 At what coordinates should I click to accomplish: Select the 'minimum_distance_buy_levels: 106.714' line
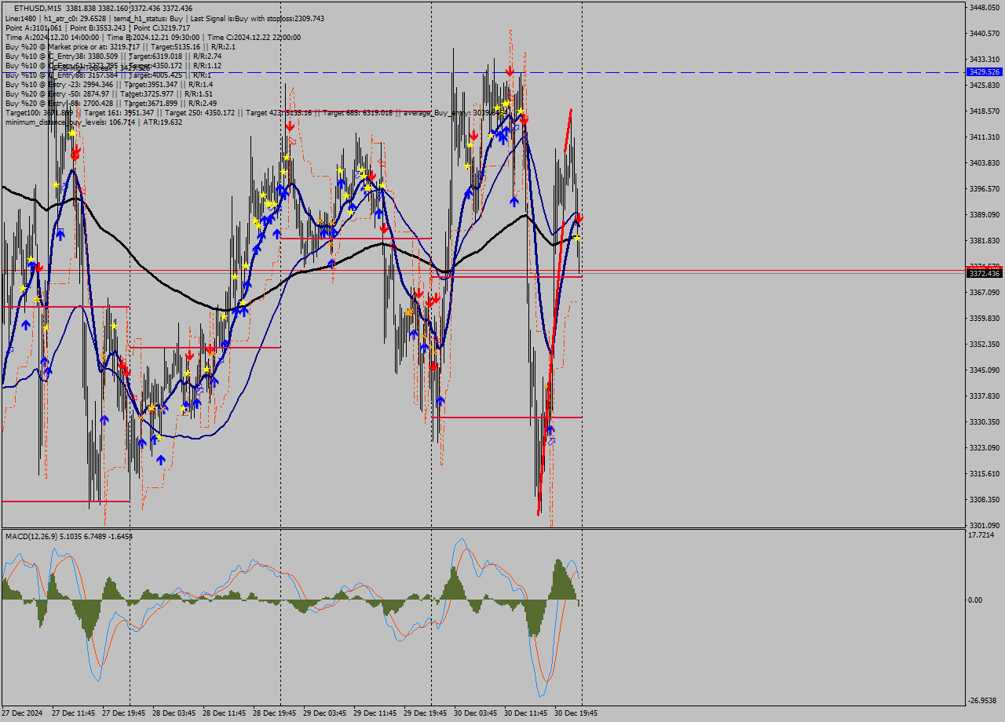coord(93,122)
